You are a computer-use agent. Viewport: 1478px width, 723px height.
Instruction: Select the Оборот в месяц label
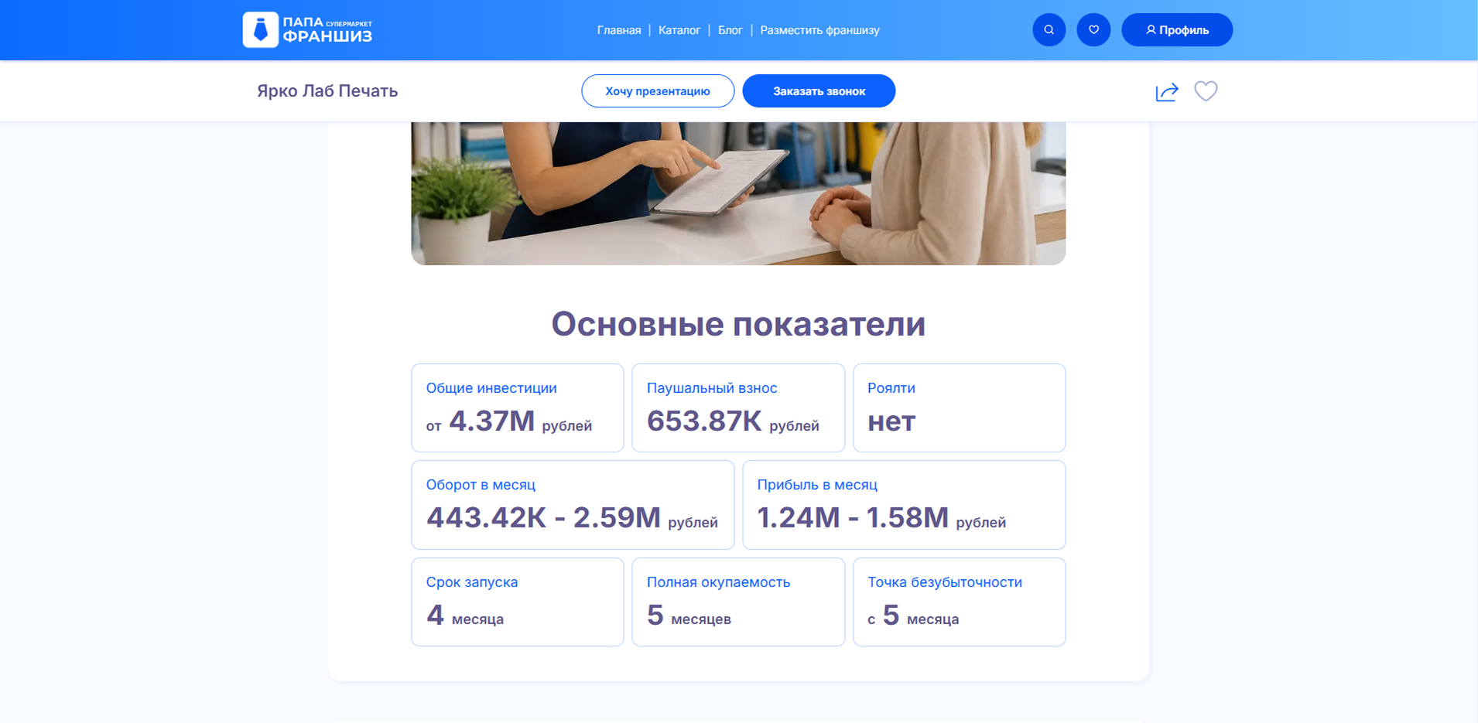click(481, 485)
